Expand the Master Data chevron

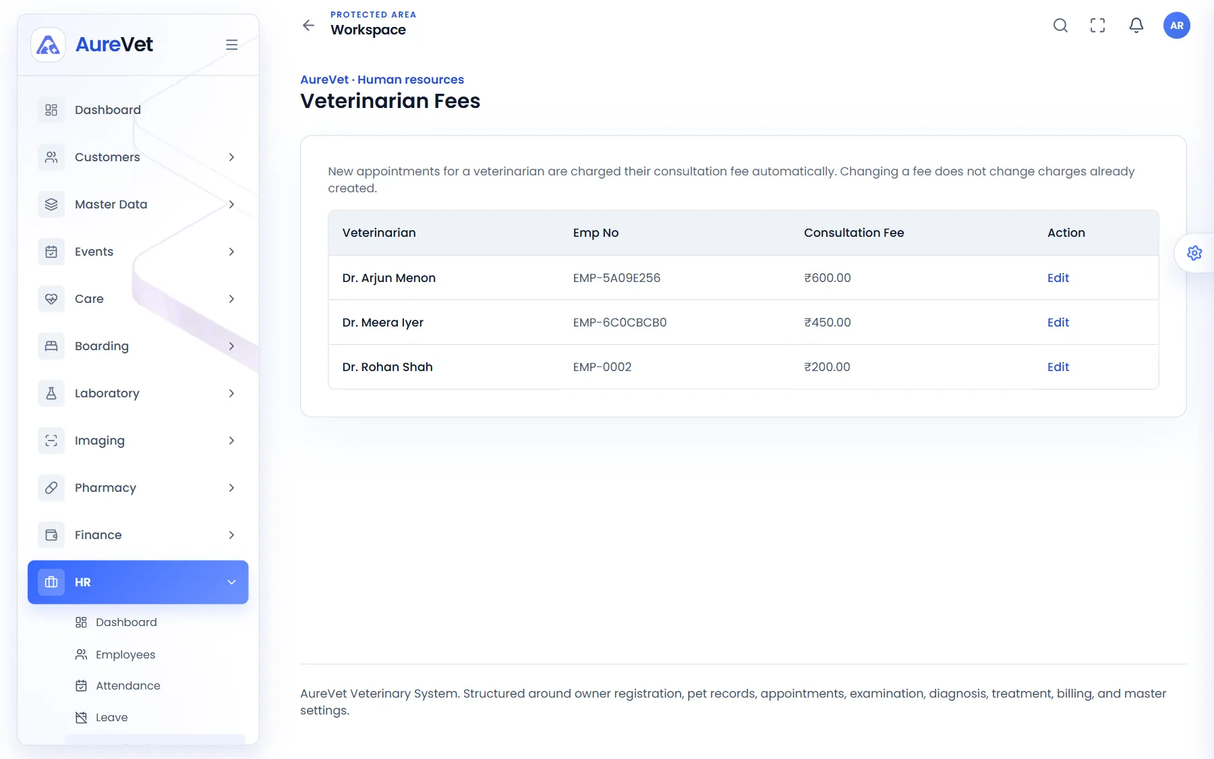231,204
